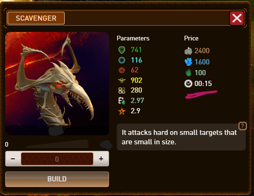Click the orange star rating icon
The image size is (254, 196).
coord(122,111)
